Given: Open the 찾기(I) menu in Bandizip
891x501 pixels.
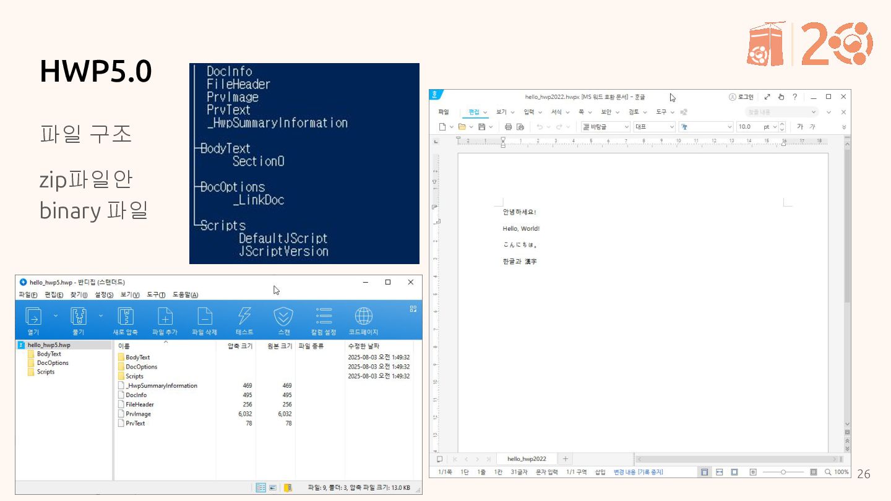Looking at the screenshot, I should [79, 295].
